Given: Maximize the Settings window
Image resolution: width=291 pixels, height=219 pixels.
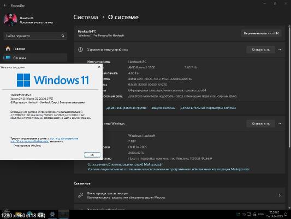Looking at the screenshot, I should click(275, 3).
